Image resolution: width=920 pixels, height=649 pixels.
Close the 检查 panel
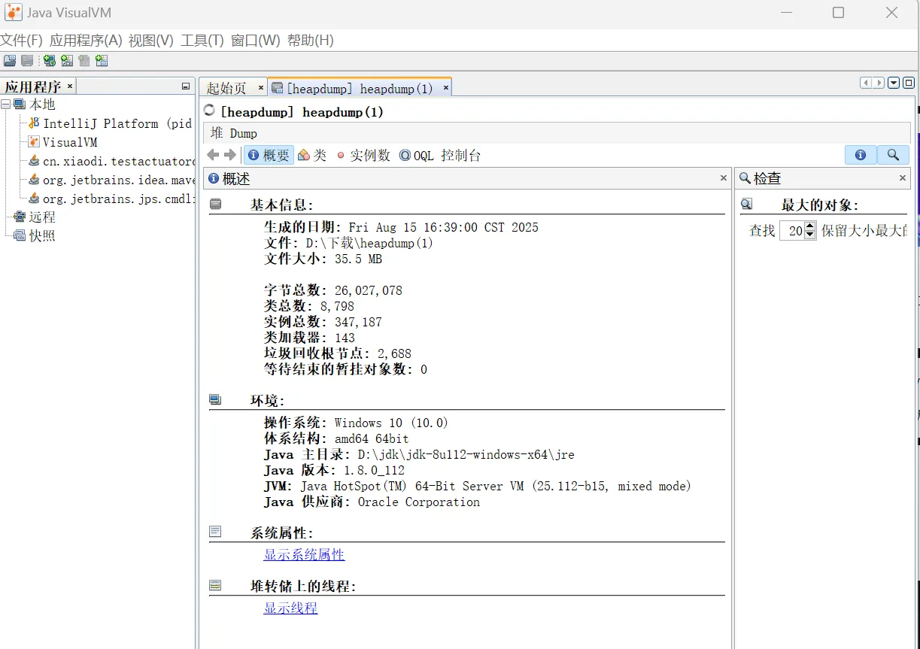click(903, 178)
